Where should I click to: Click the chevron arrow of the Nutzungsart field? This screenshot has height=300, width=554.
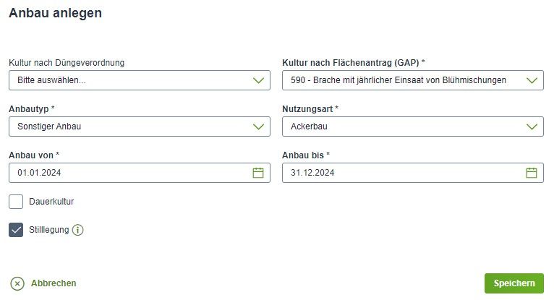click(532, 127)
